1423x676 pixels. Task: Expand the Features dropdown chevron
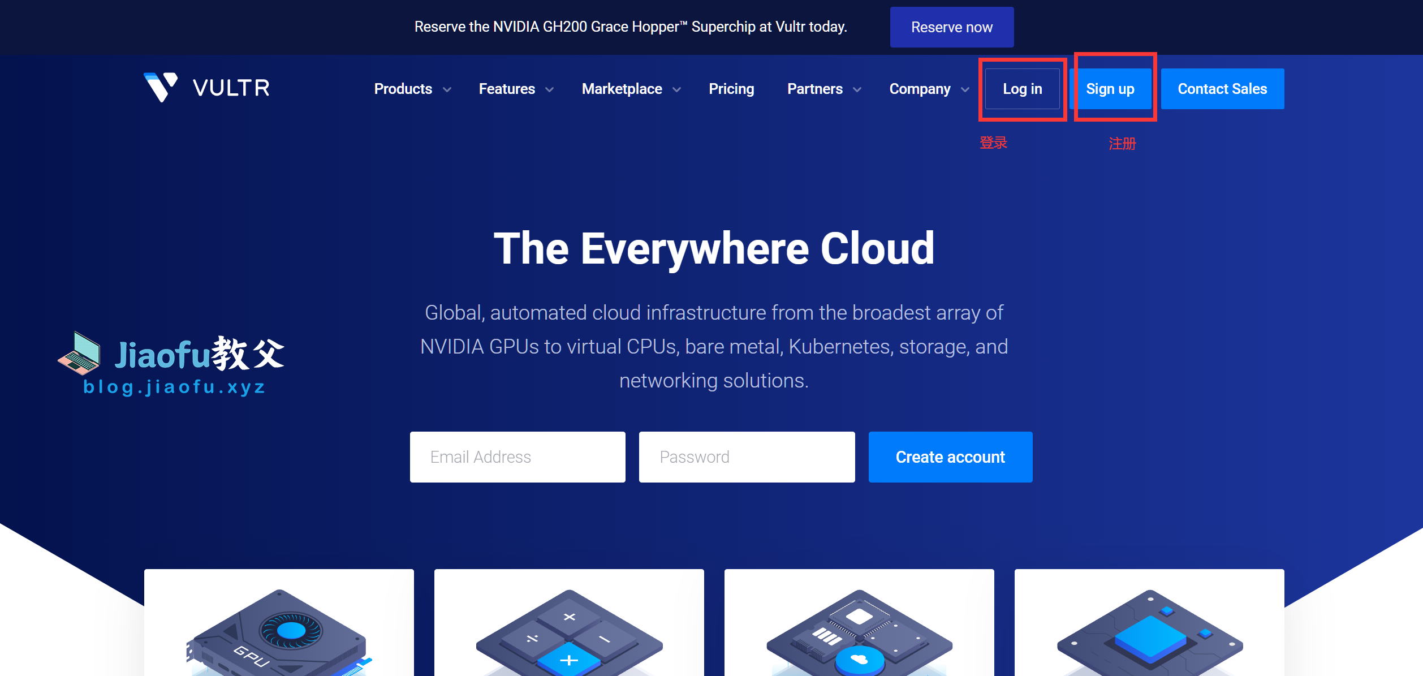click(549, 89)
